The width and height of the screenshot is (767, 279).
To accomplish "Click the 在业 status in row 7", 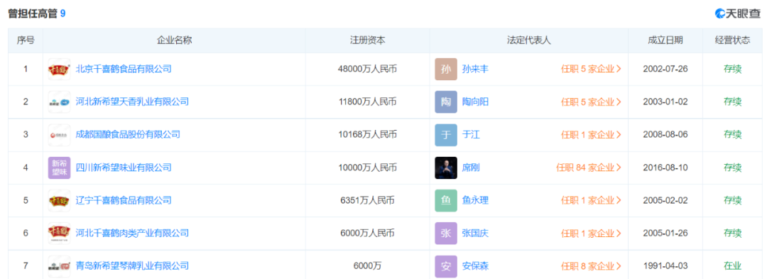I will tap(733, 266).
